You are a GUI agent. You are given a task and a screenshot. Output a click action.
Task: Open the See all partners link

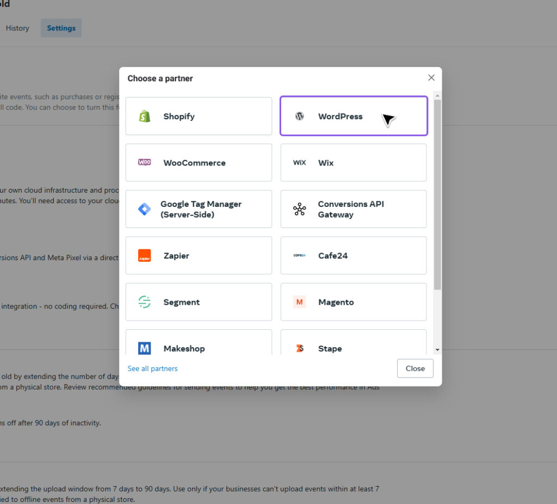point(152,368)
